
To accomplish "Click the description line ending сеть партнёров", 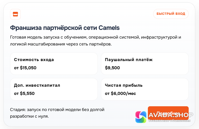I will (x=61, y=44).
